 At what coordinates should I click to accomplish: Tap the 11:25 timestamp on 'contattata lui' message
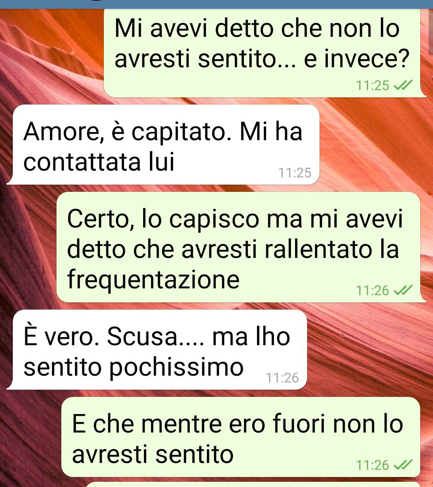click(295, 173)
